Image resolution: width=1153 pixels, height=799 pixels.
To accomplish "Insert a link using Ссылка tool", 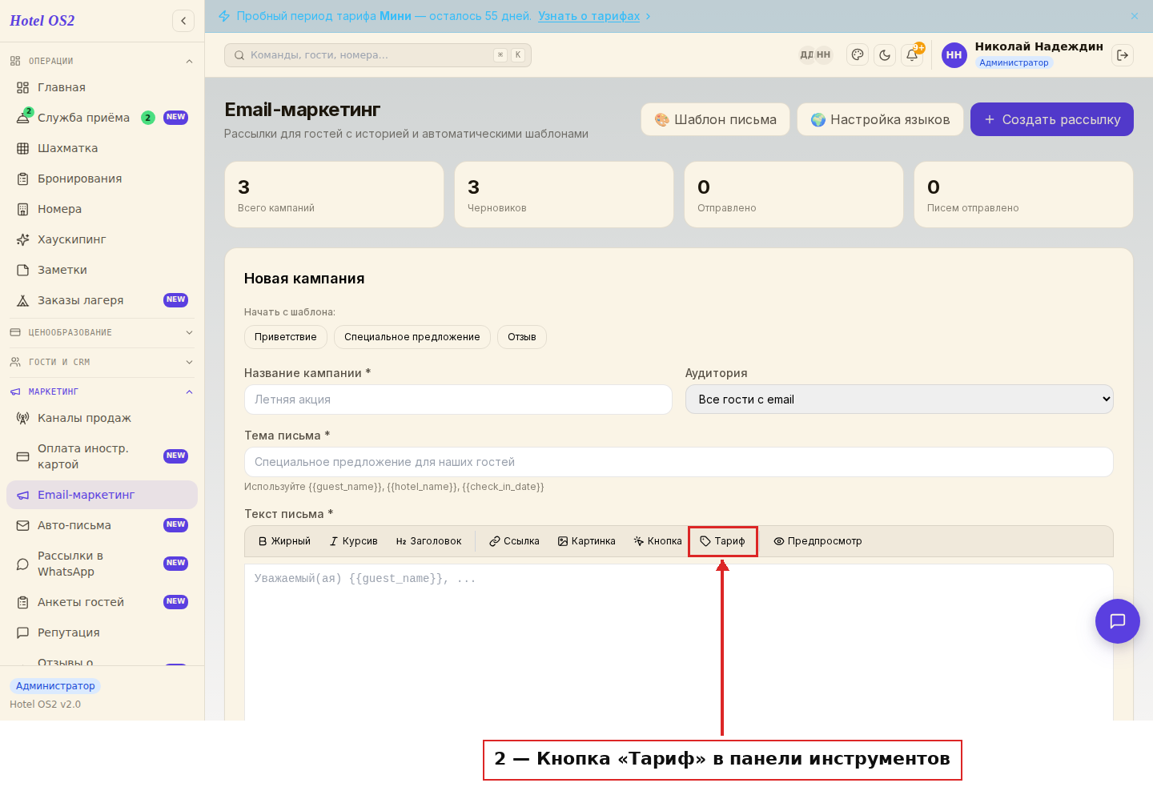I will (x=514, y=541).
